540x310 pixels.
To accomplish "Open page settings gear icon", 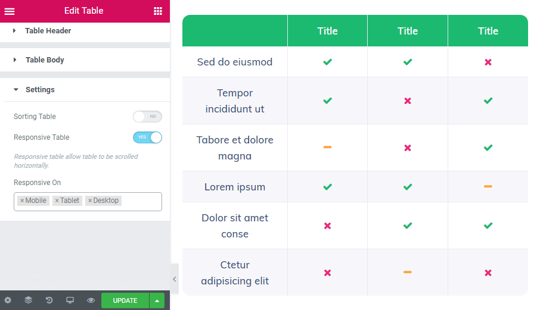I will (8, 300).
